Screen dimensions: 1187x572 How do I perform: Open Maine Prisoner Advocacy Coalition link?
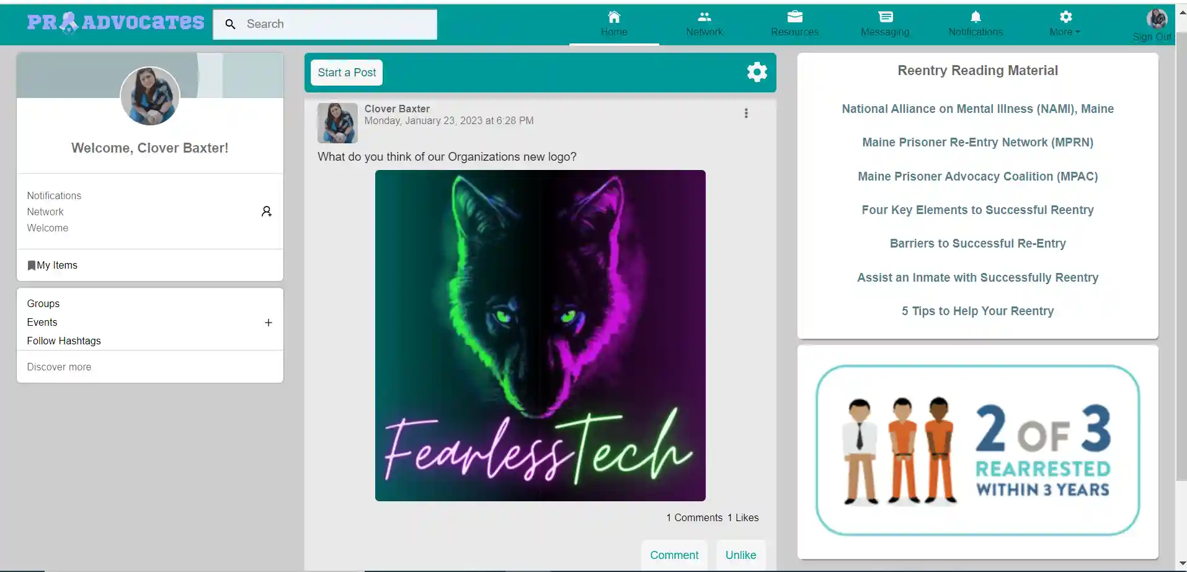[x=977, y=176]
